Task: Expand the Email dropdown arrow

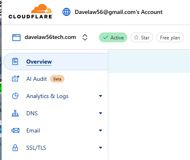Action: (101, 130)
